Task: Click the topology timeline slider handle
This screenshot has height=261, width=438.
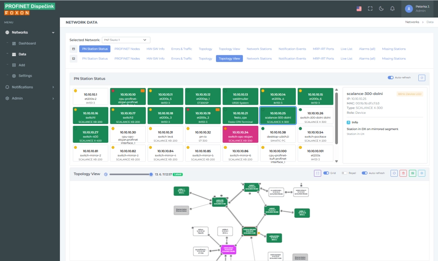Action: click(151, 175)
